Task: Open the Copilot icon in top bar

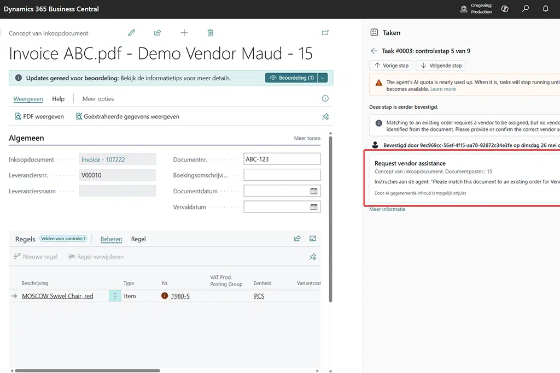Action: (x=505, y=9)
